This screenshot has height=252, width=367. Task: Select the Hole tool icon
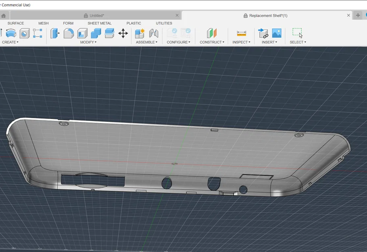point(25,33)
